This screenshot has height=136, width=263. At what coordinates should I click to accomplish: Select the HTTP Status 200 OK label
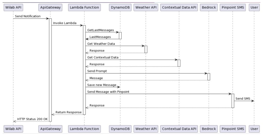[x=32, y=119]
